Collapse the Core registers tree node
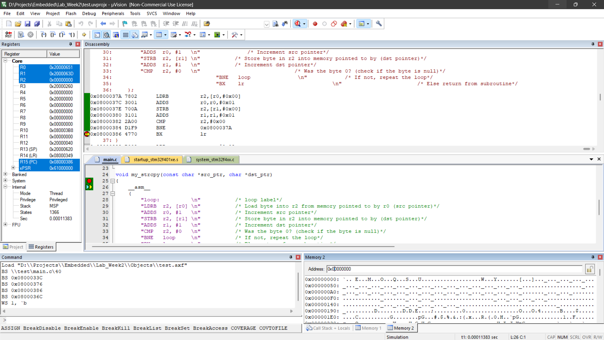This screenshot has width=604, height=340. click(5, 61)
